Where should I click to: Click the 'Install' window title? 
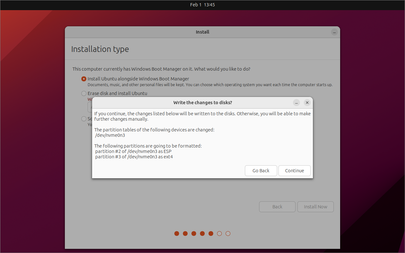(202, 32)
